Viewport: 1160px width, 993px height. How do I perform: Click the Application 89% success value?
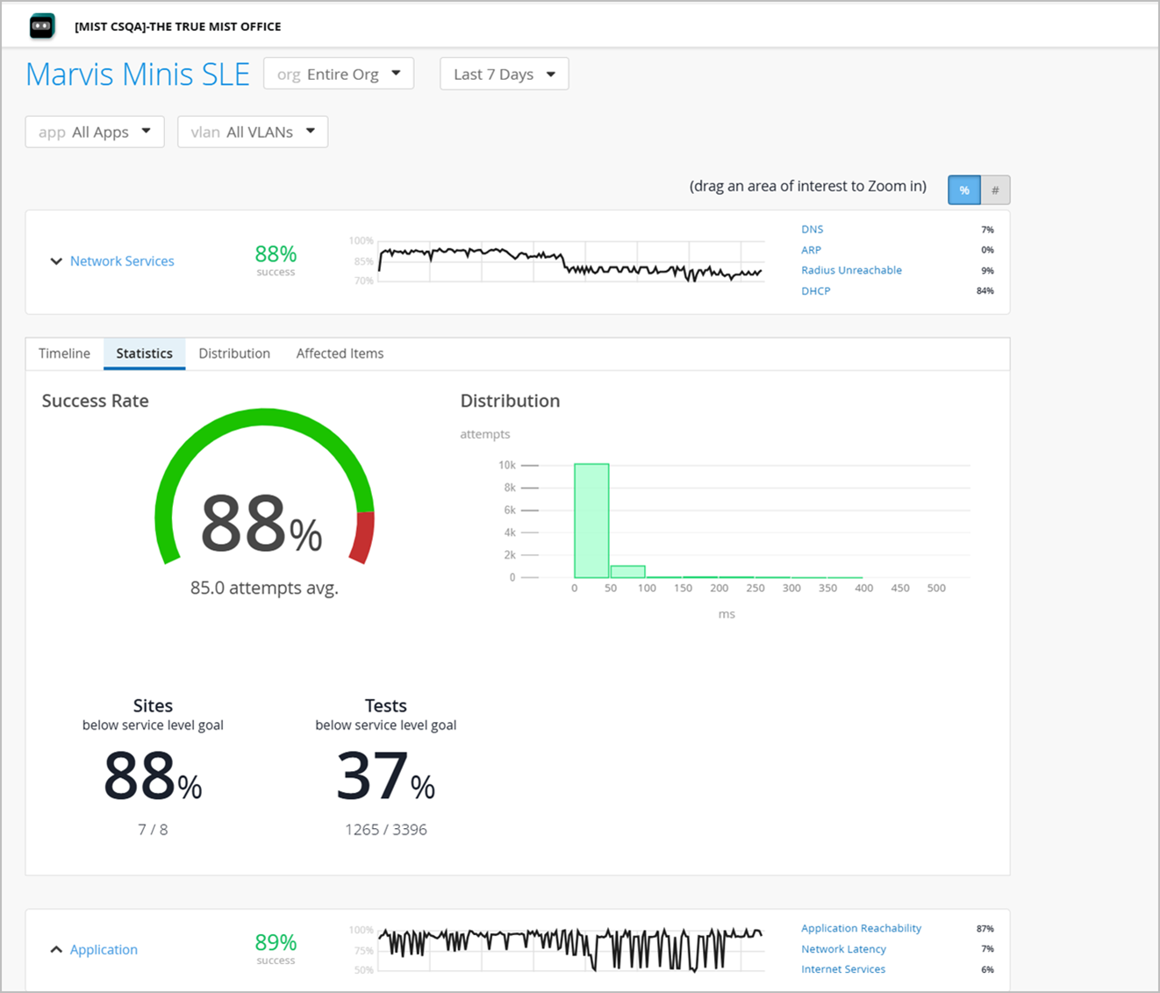(276, 942)
